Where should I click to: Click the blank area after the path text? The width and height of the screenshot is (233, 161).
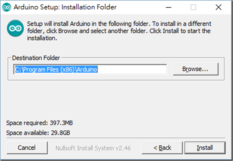coord(132,70)
